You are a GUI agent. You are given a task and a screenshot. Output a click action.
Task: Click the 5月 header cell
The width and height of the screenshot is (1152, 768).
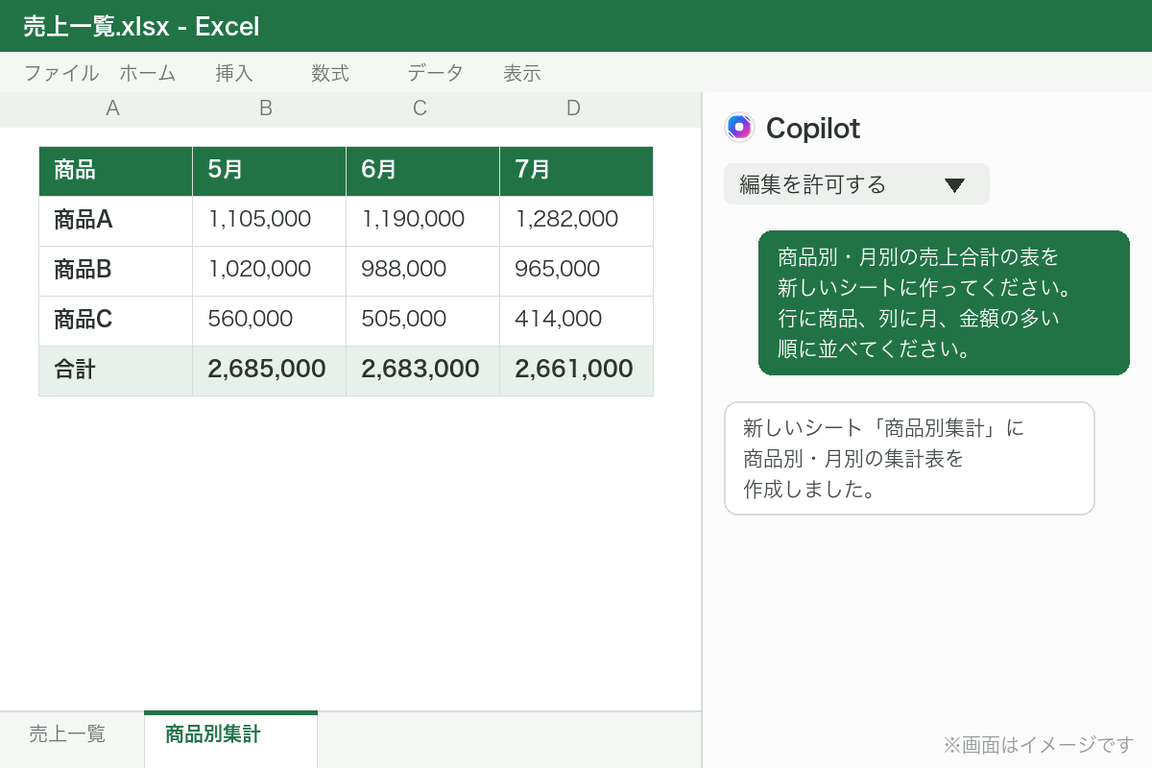point(269,171)
